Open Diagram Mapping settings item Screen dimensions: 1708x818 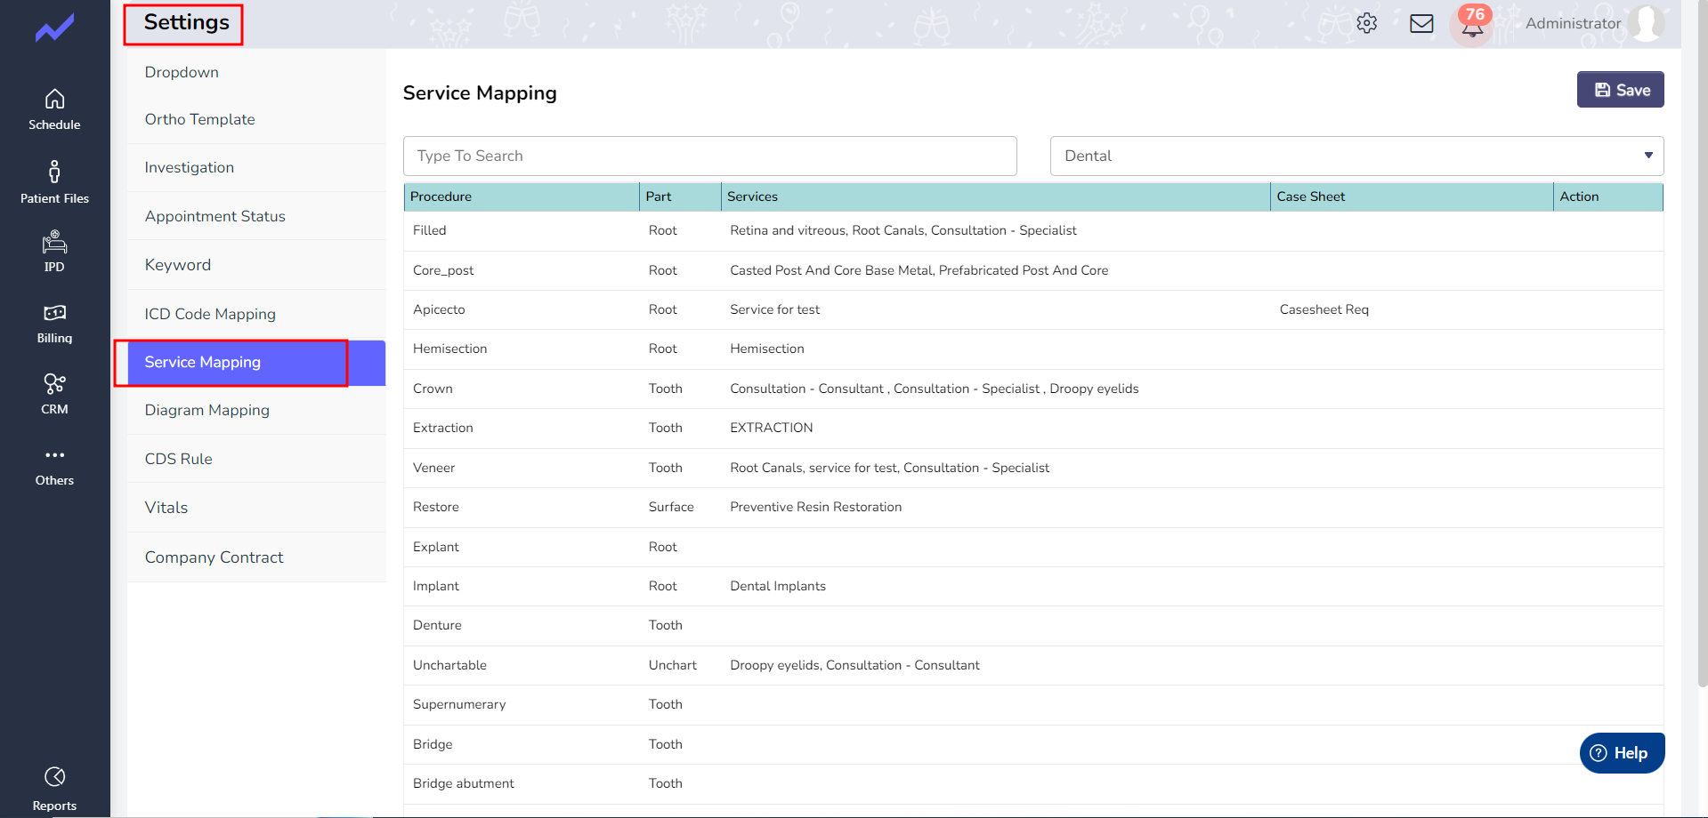click(x=256, y=410)
